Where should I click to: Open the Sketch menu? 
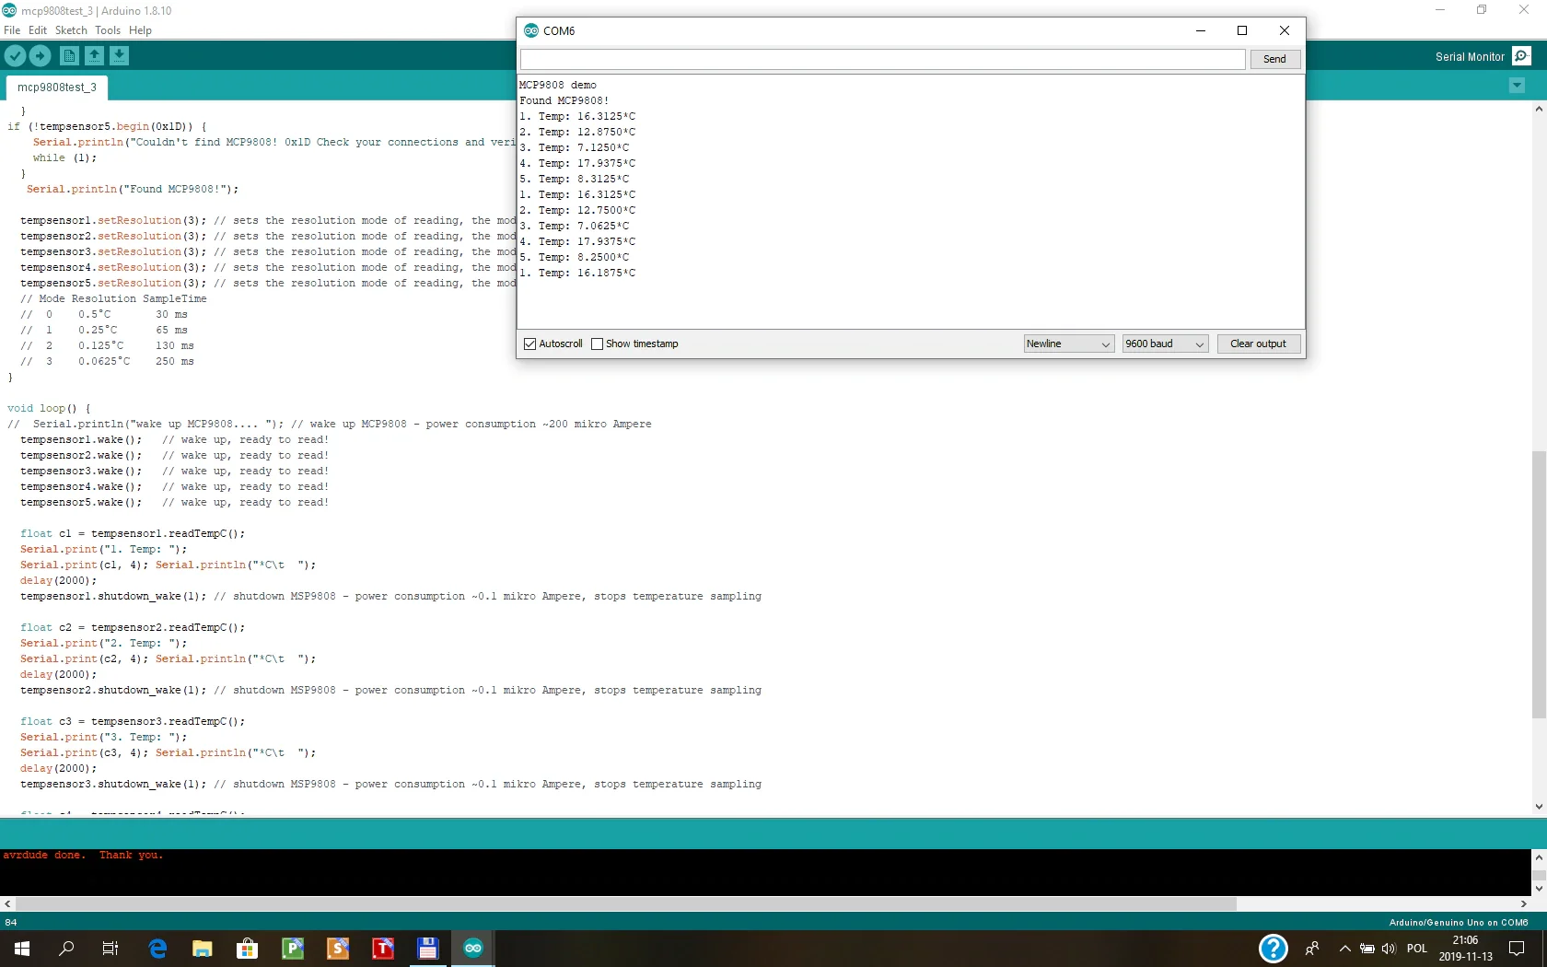point(71,30)
